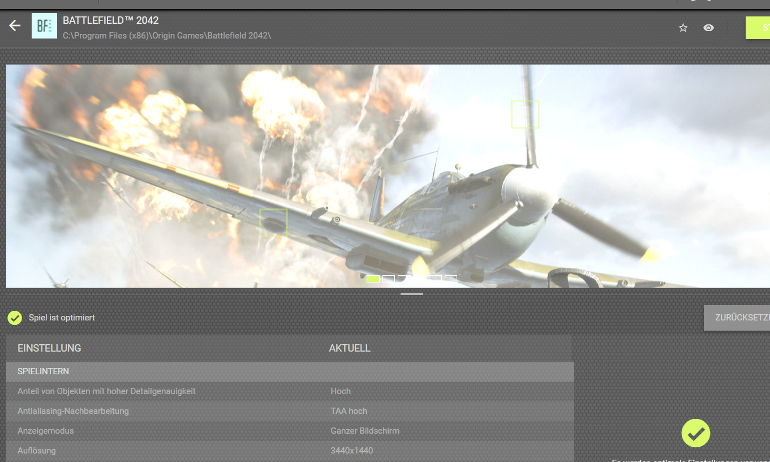Click the 'Hoch' value
Screen dimensions: 770x462
(x=341, y=391)
